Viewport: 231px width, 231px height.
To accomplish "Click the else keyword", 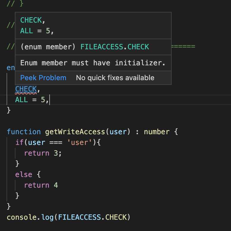I will point(24,175).
